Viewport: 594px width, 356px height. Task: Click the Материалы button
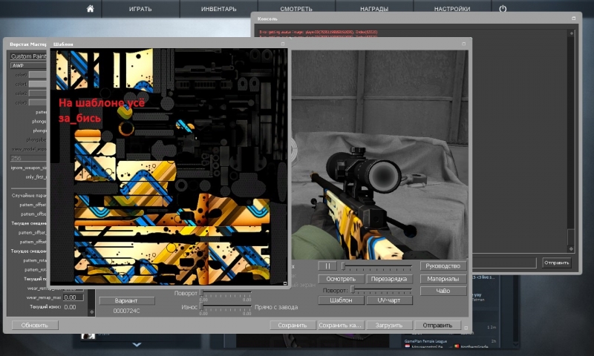(x=443, y=279)
